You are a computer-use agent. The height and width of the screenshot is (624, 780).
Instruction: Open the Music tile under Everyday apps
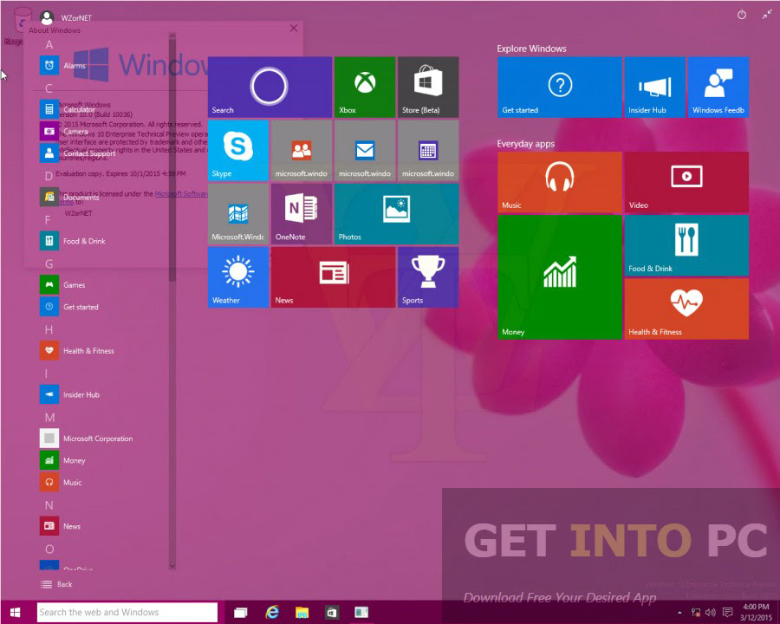click(x=560, y=182)
